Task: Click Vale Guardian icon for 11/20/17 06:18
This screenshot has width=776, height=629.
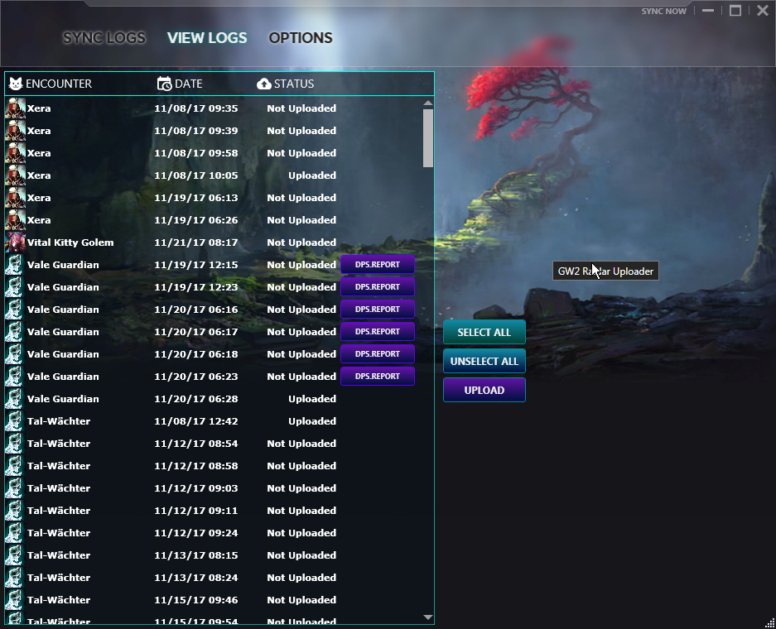Action: pyautogui.click(x=15, y=353)
